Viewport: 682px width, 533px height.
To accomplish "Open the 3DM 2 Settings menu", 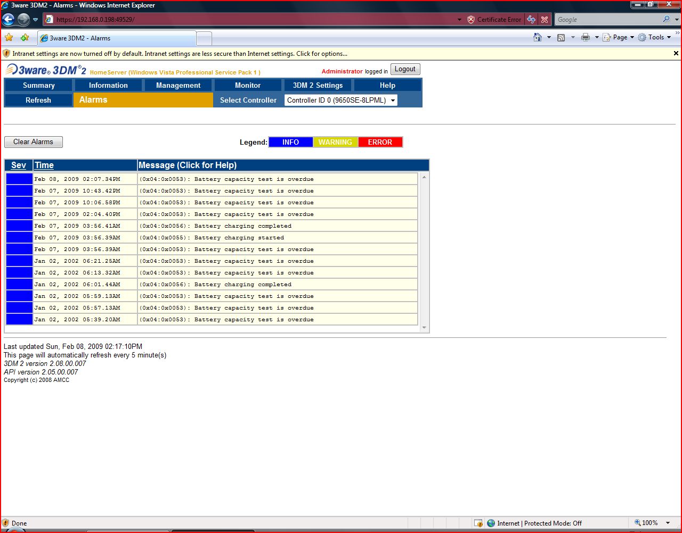I will coord(318,86).
